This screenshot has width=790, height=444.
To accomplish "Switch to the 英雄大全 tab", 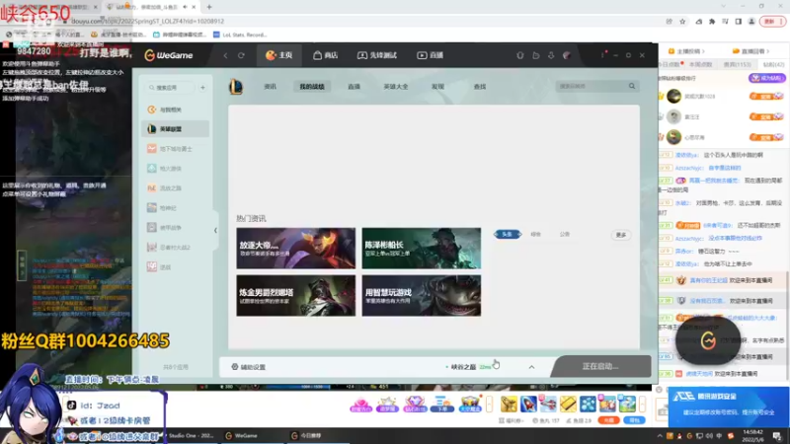I will point(396,87).
